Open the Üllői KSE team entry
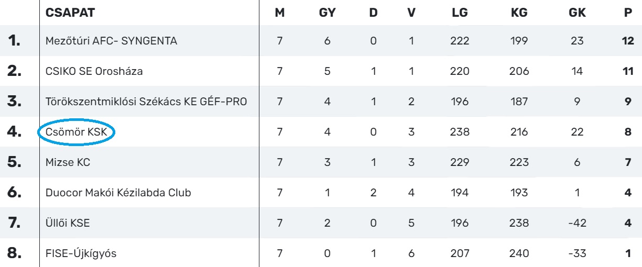Image resolution: width=642 pixels, height=267 pixels. [69, 224]
